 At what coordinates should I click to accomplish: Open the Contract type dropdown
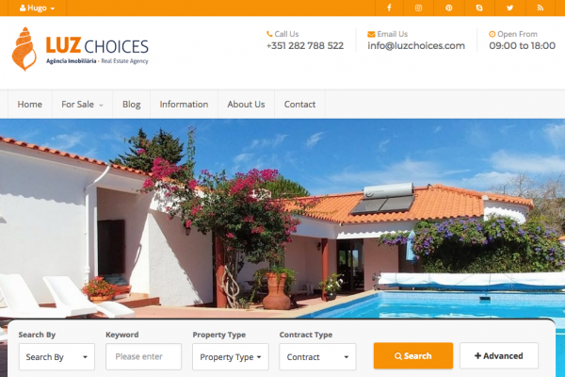[317, 357]
